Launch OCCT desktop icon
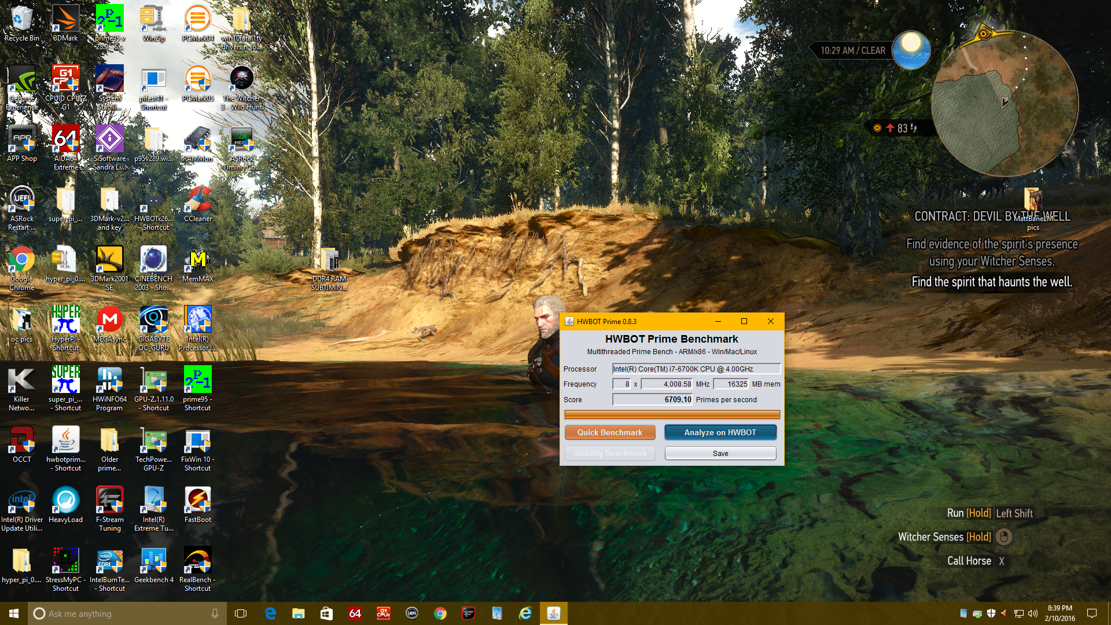 coord(22,444)
